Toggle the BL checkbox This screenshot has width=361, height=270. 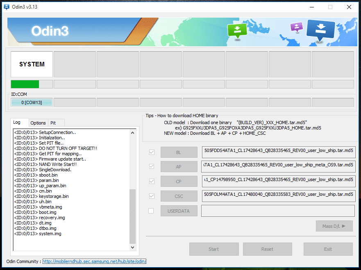pyautogui.click(x=152, y=152)
